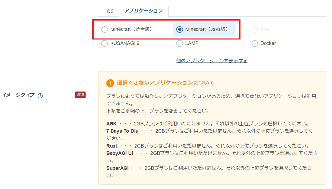Screen dimensions: 332x189
Task: Click the orange exclamation warning icon
Action: pos(110,83)
